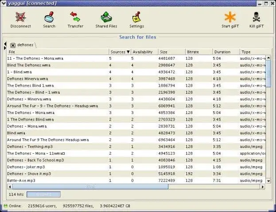Select 'Deftones - Back To School.mp3' file
The height and width of the screenshot is (212, 276).
click(x=35, y=160)
